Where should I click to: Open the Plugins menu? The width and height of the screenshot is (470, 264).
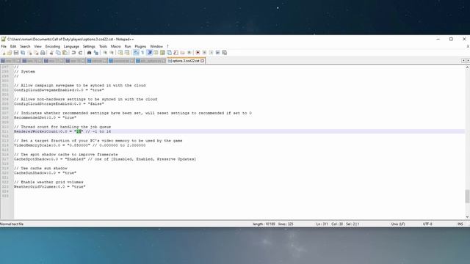point(140,46)
